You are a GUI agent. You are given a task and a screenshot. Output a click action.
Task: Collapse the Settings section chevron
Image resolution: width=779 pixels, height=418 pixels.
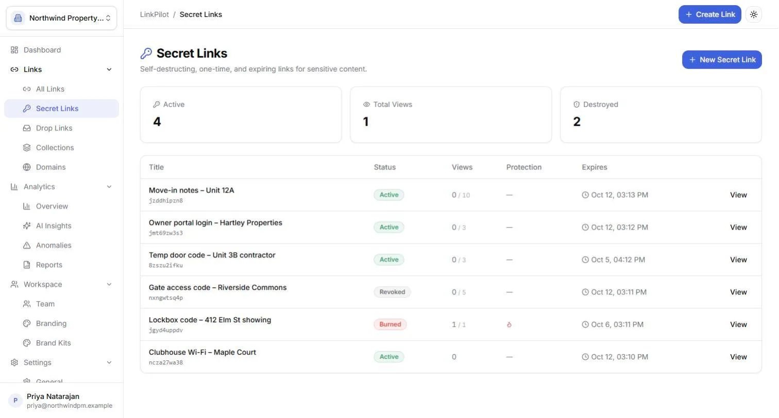[109, 363]
